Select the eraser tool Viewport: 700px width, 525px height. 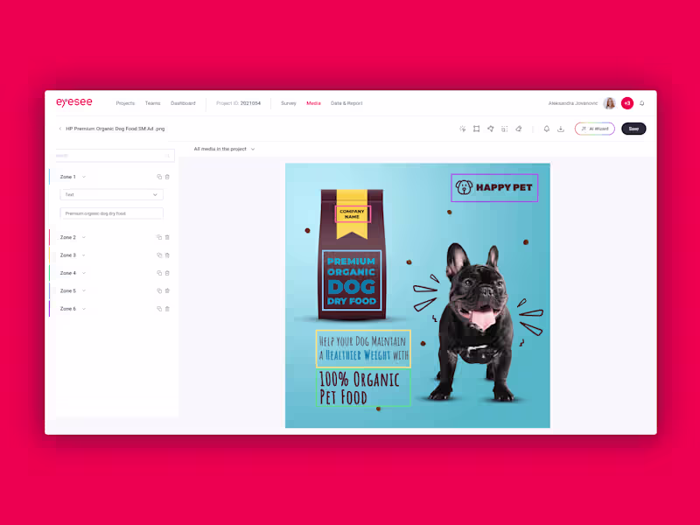click(519, 129)
